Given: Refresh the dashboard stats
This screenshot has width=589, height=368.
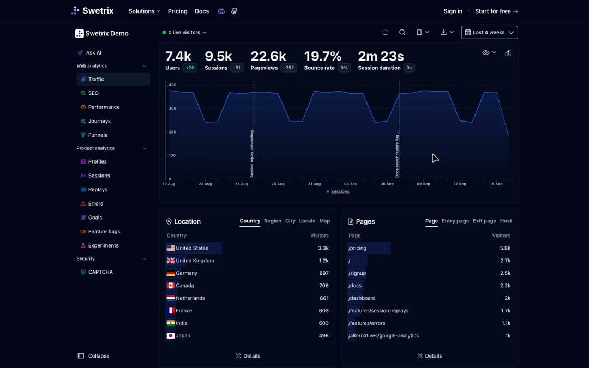Looking at the screenshot, I should (x=386, y=33).
